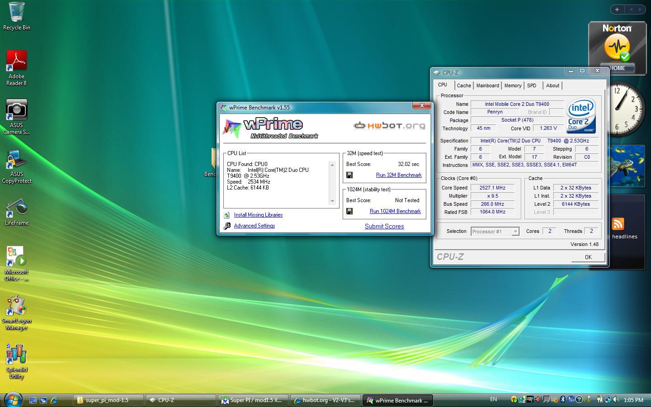Click the Multiplier value x 9.5
Screen dimensions: 651x407
click(492, 196)
